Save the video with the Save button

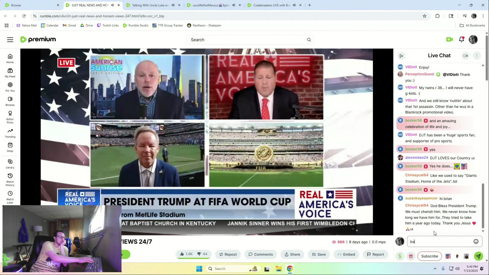[x=319, y=254]
